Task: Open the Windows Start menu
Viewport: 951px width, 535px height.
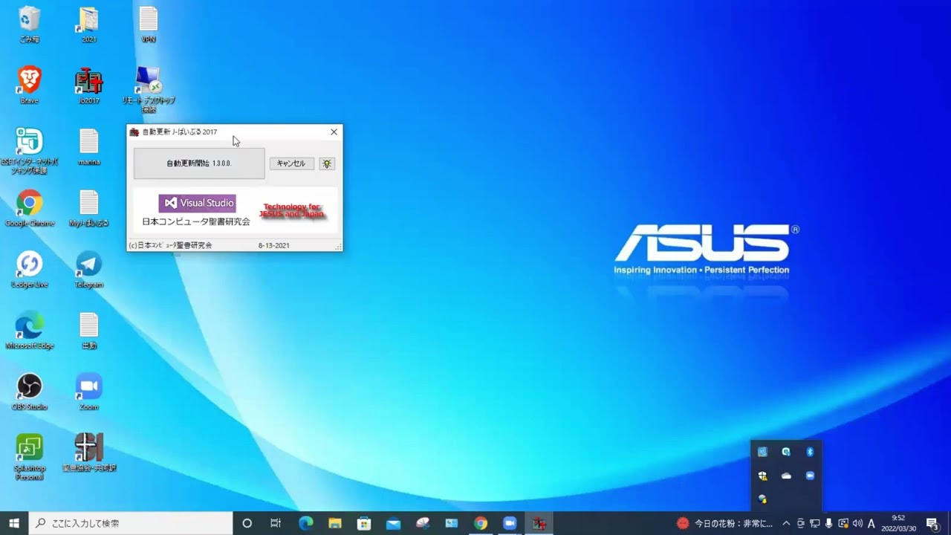Action: coord(14,523)
